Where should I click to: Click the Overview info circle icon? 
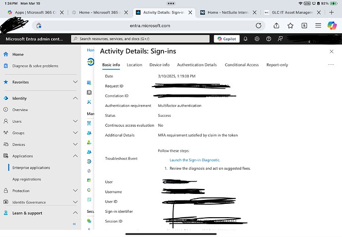[x=6, y=109]
